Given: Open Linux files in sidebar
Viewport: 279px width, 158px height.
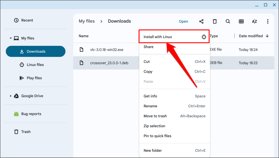Looking at the screenshot, I should tap(35, 65).
